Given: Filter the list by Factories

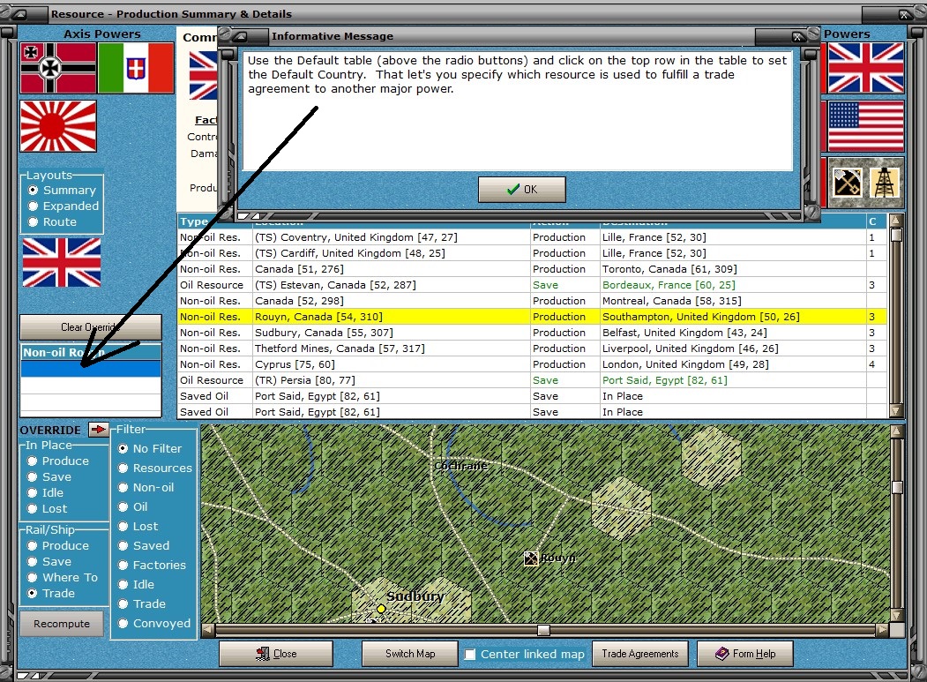Looking at the screenshot, I should click(123, 565).
